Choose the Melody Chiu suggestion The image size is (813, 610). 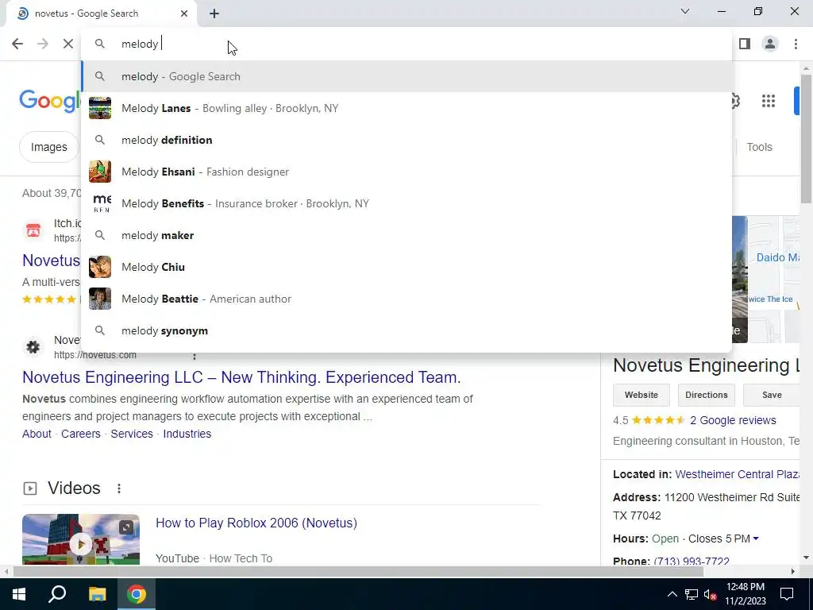(406, 267)
